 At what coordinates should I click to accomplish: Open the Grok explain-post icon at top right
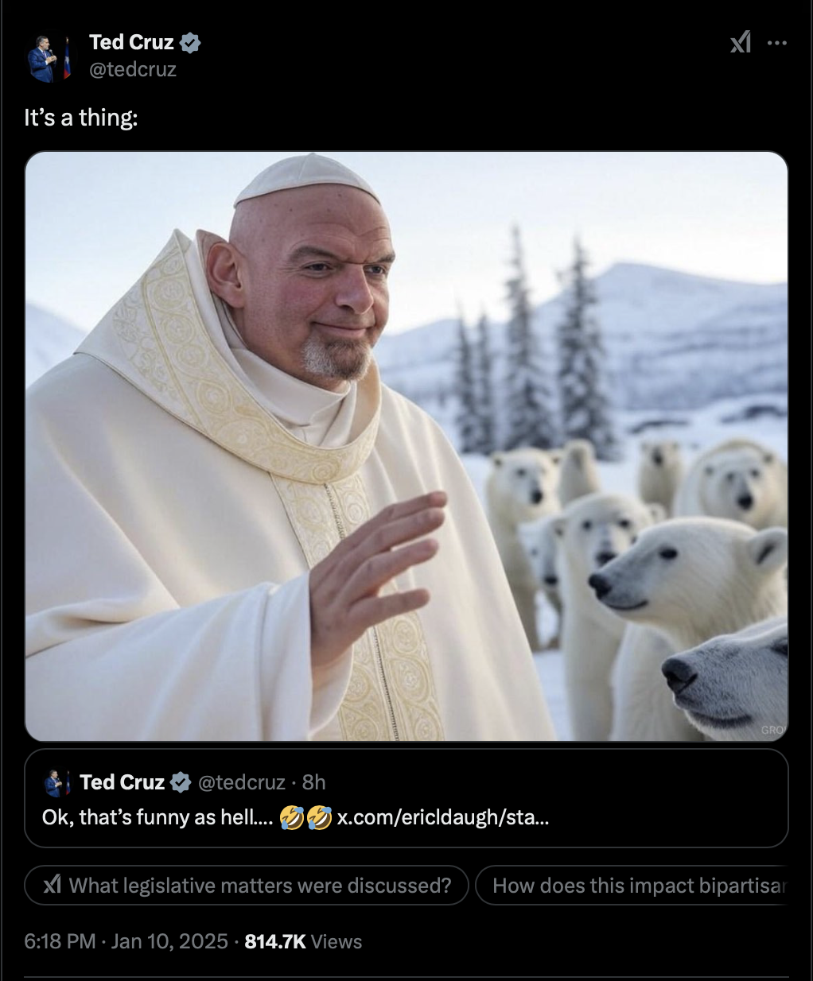pyautogui.click(x=741, y=42)
